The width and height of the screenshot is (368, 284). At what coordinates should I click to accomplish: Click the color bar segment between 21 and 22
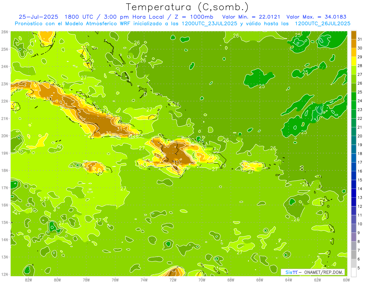tap(354, 123)
